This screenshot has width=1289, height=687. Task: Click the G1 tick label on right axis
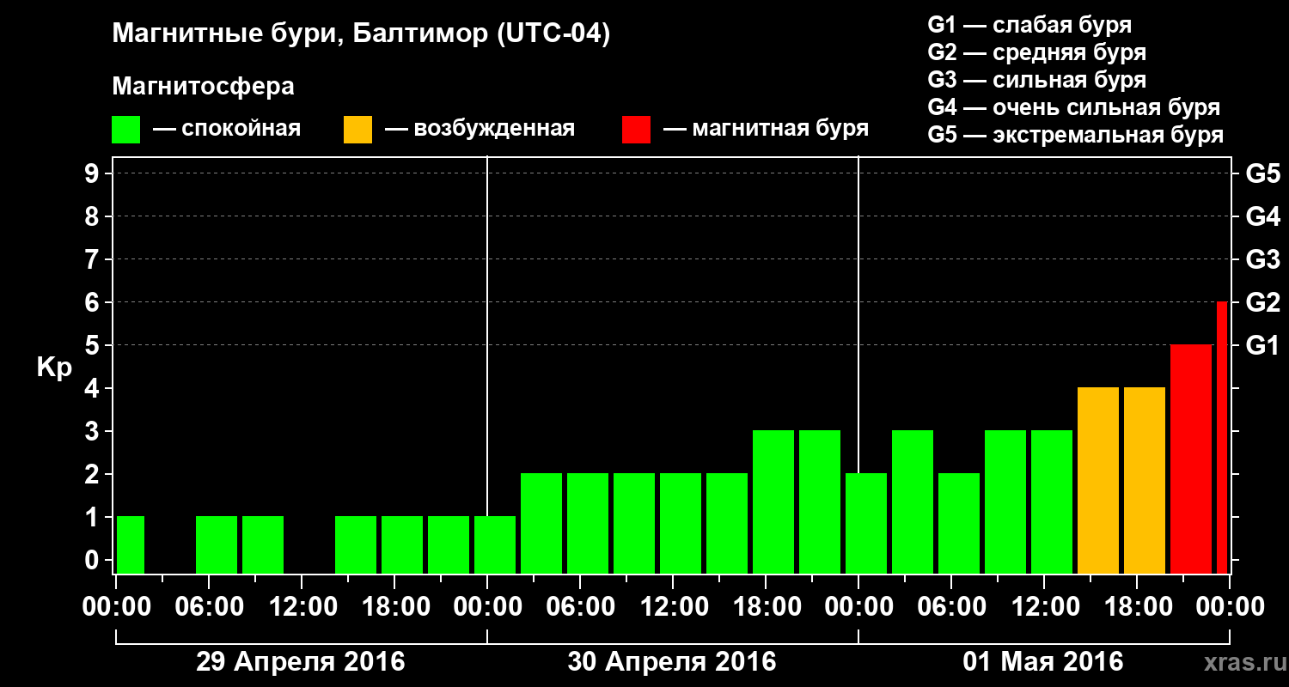[1263, 345]
